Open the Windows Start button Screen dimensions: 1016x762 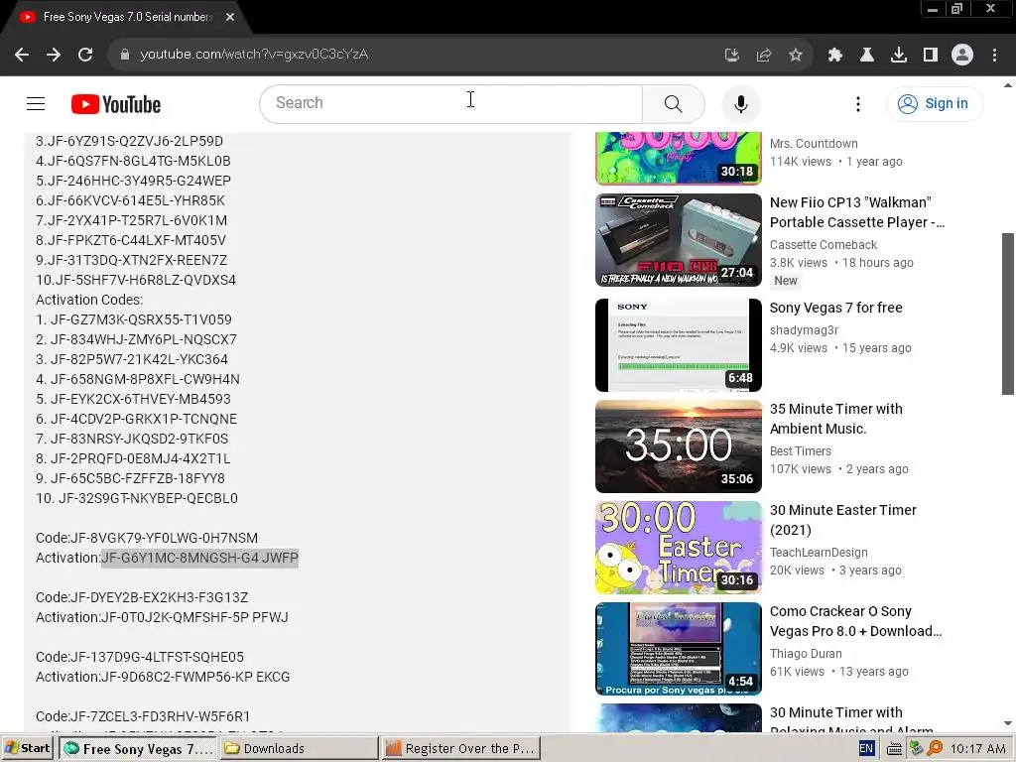point(27,748)
